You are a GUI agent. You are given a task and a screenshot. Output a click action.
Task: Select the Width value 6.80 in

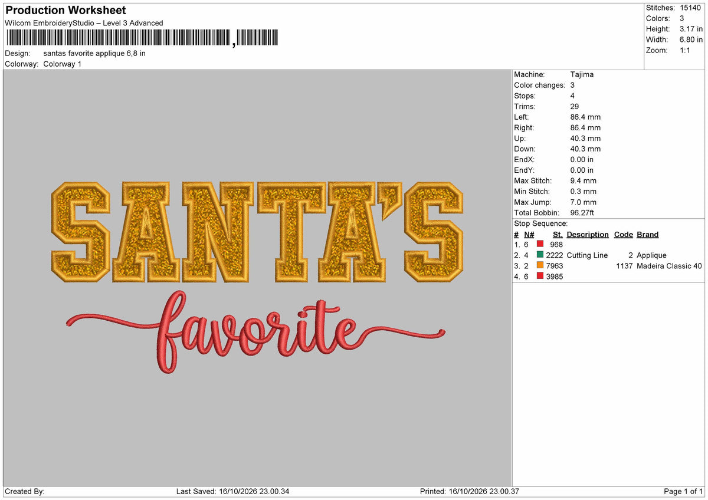(691, 40)
